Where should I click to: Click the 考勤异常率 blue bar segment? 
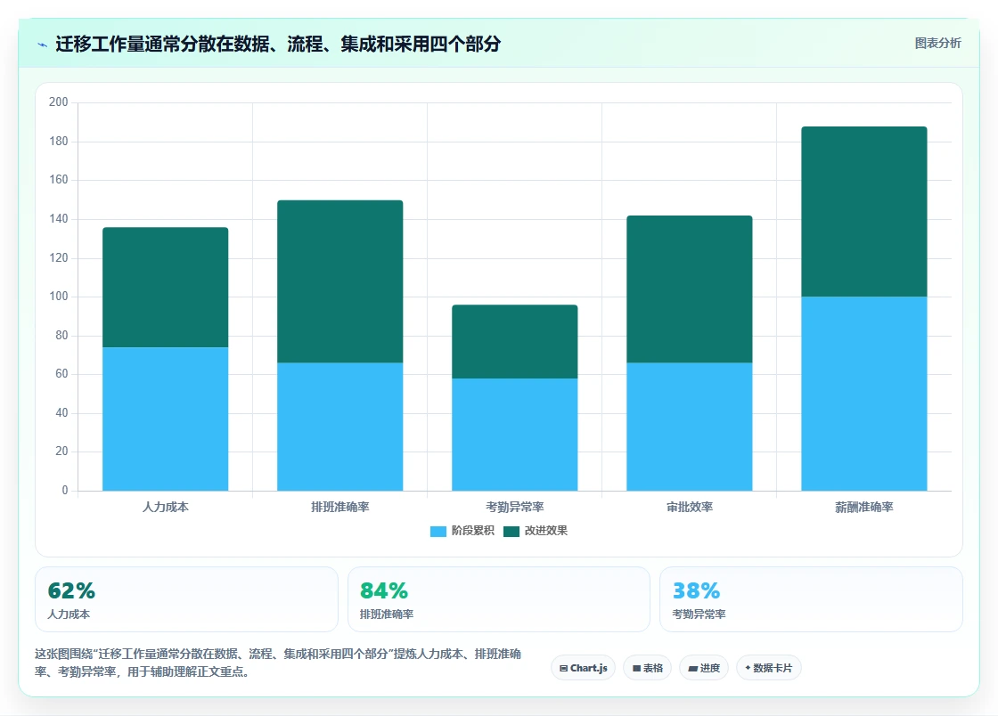[515, 435]
